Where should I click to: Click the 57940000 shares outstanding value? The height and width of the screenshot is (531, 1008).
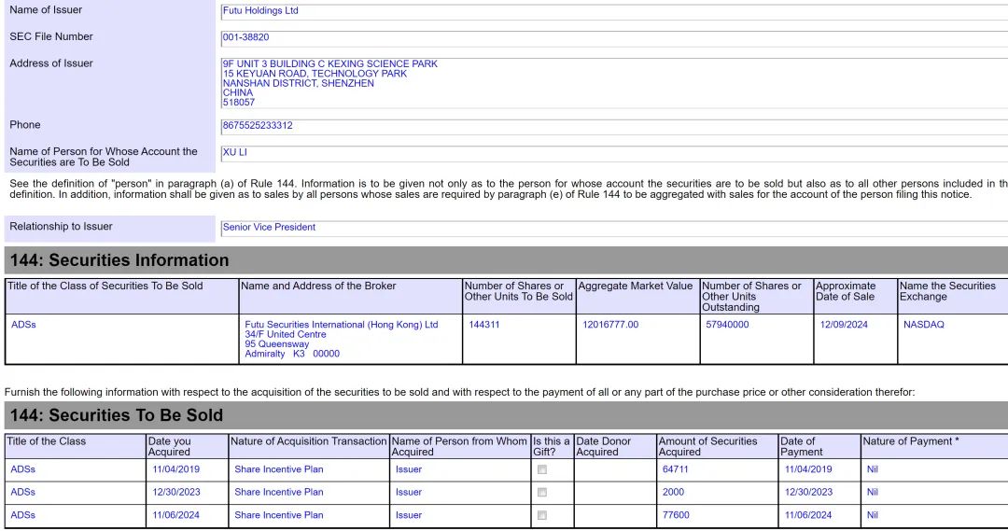click(727, 325)
